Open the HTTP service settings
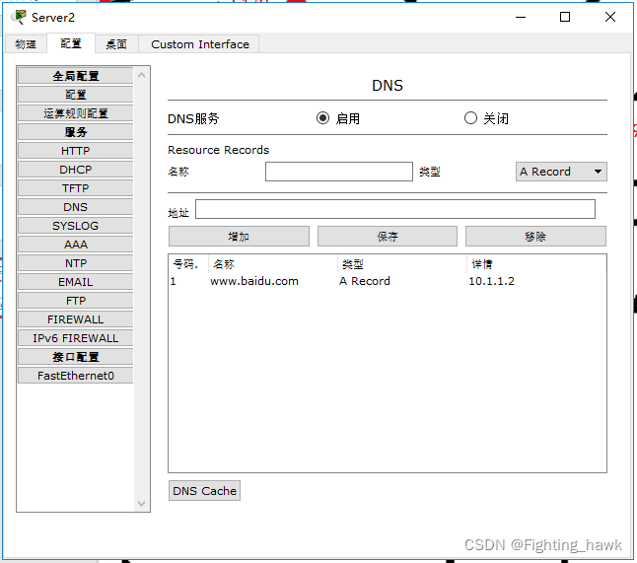637x563 pixels. [76, 151]
